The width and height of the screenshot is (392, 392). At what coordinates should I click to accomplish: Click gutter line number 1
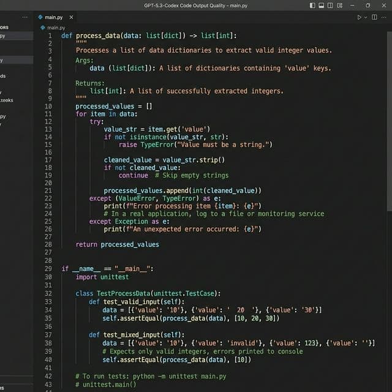(x=50, y=36)
